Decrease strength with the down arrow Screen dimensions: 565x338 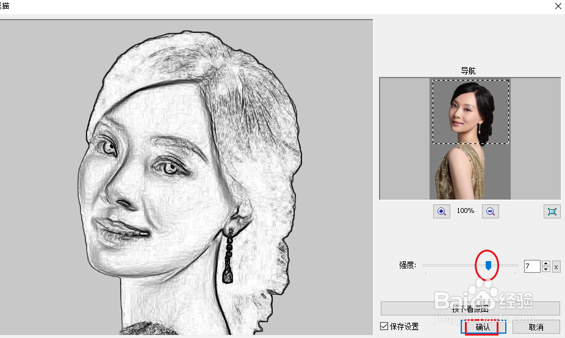tap(545, 269)
